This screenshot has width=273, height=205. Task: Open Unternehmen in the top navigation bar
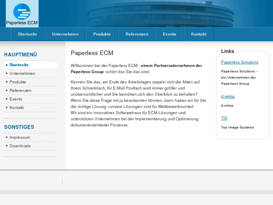[65, 34]
